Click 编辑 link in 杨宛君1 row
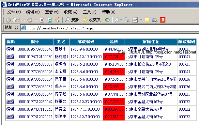 (x=10, y=56)
